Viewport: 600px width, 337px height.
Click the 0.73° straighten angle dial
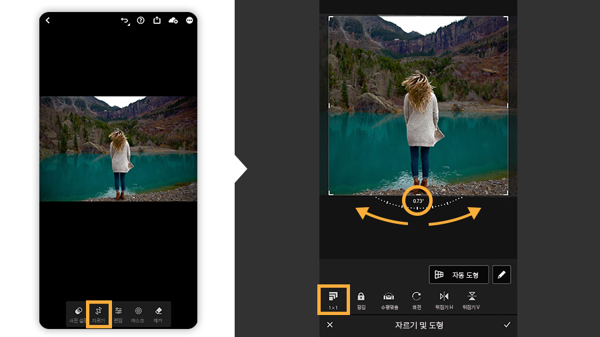pos(417,201)
